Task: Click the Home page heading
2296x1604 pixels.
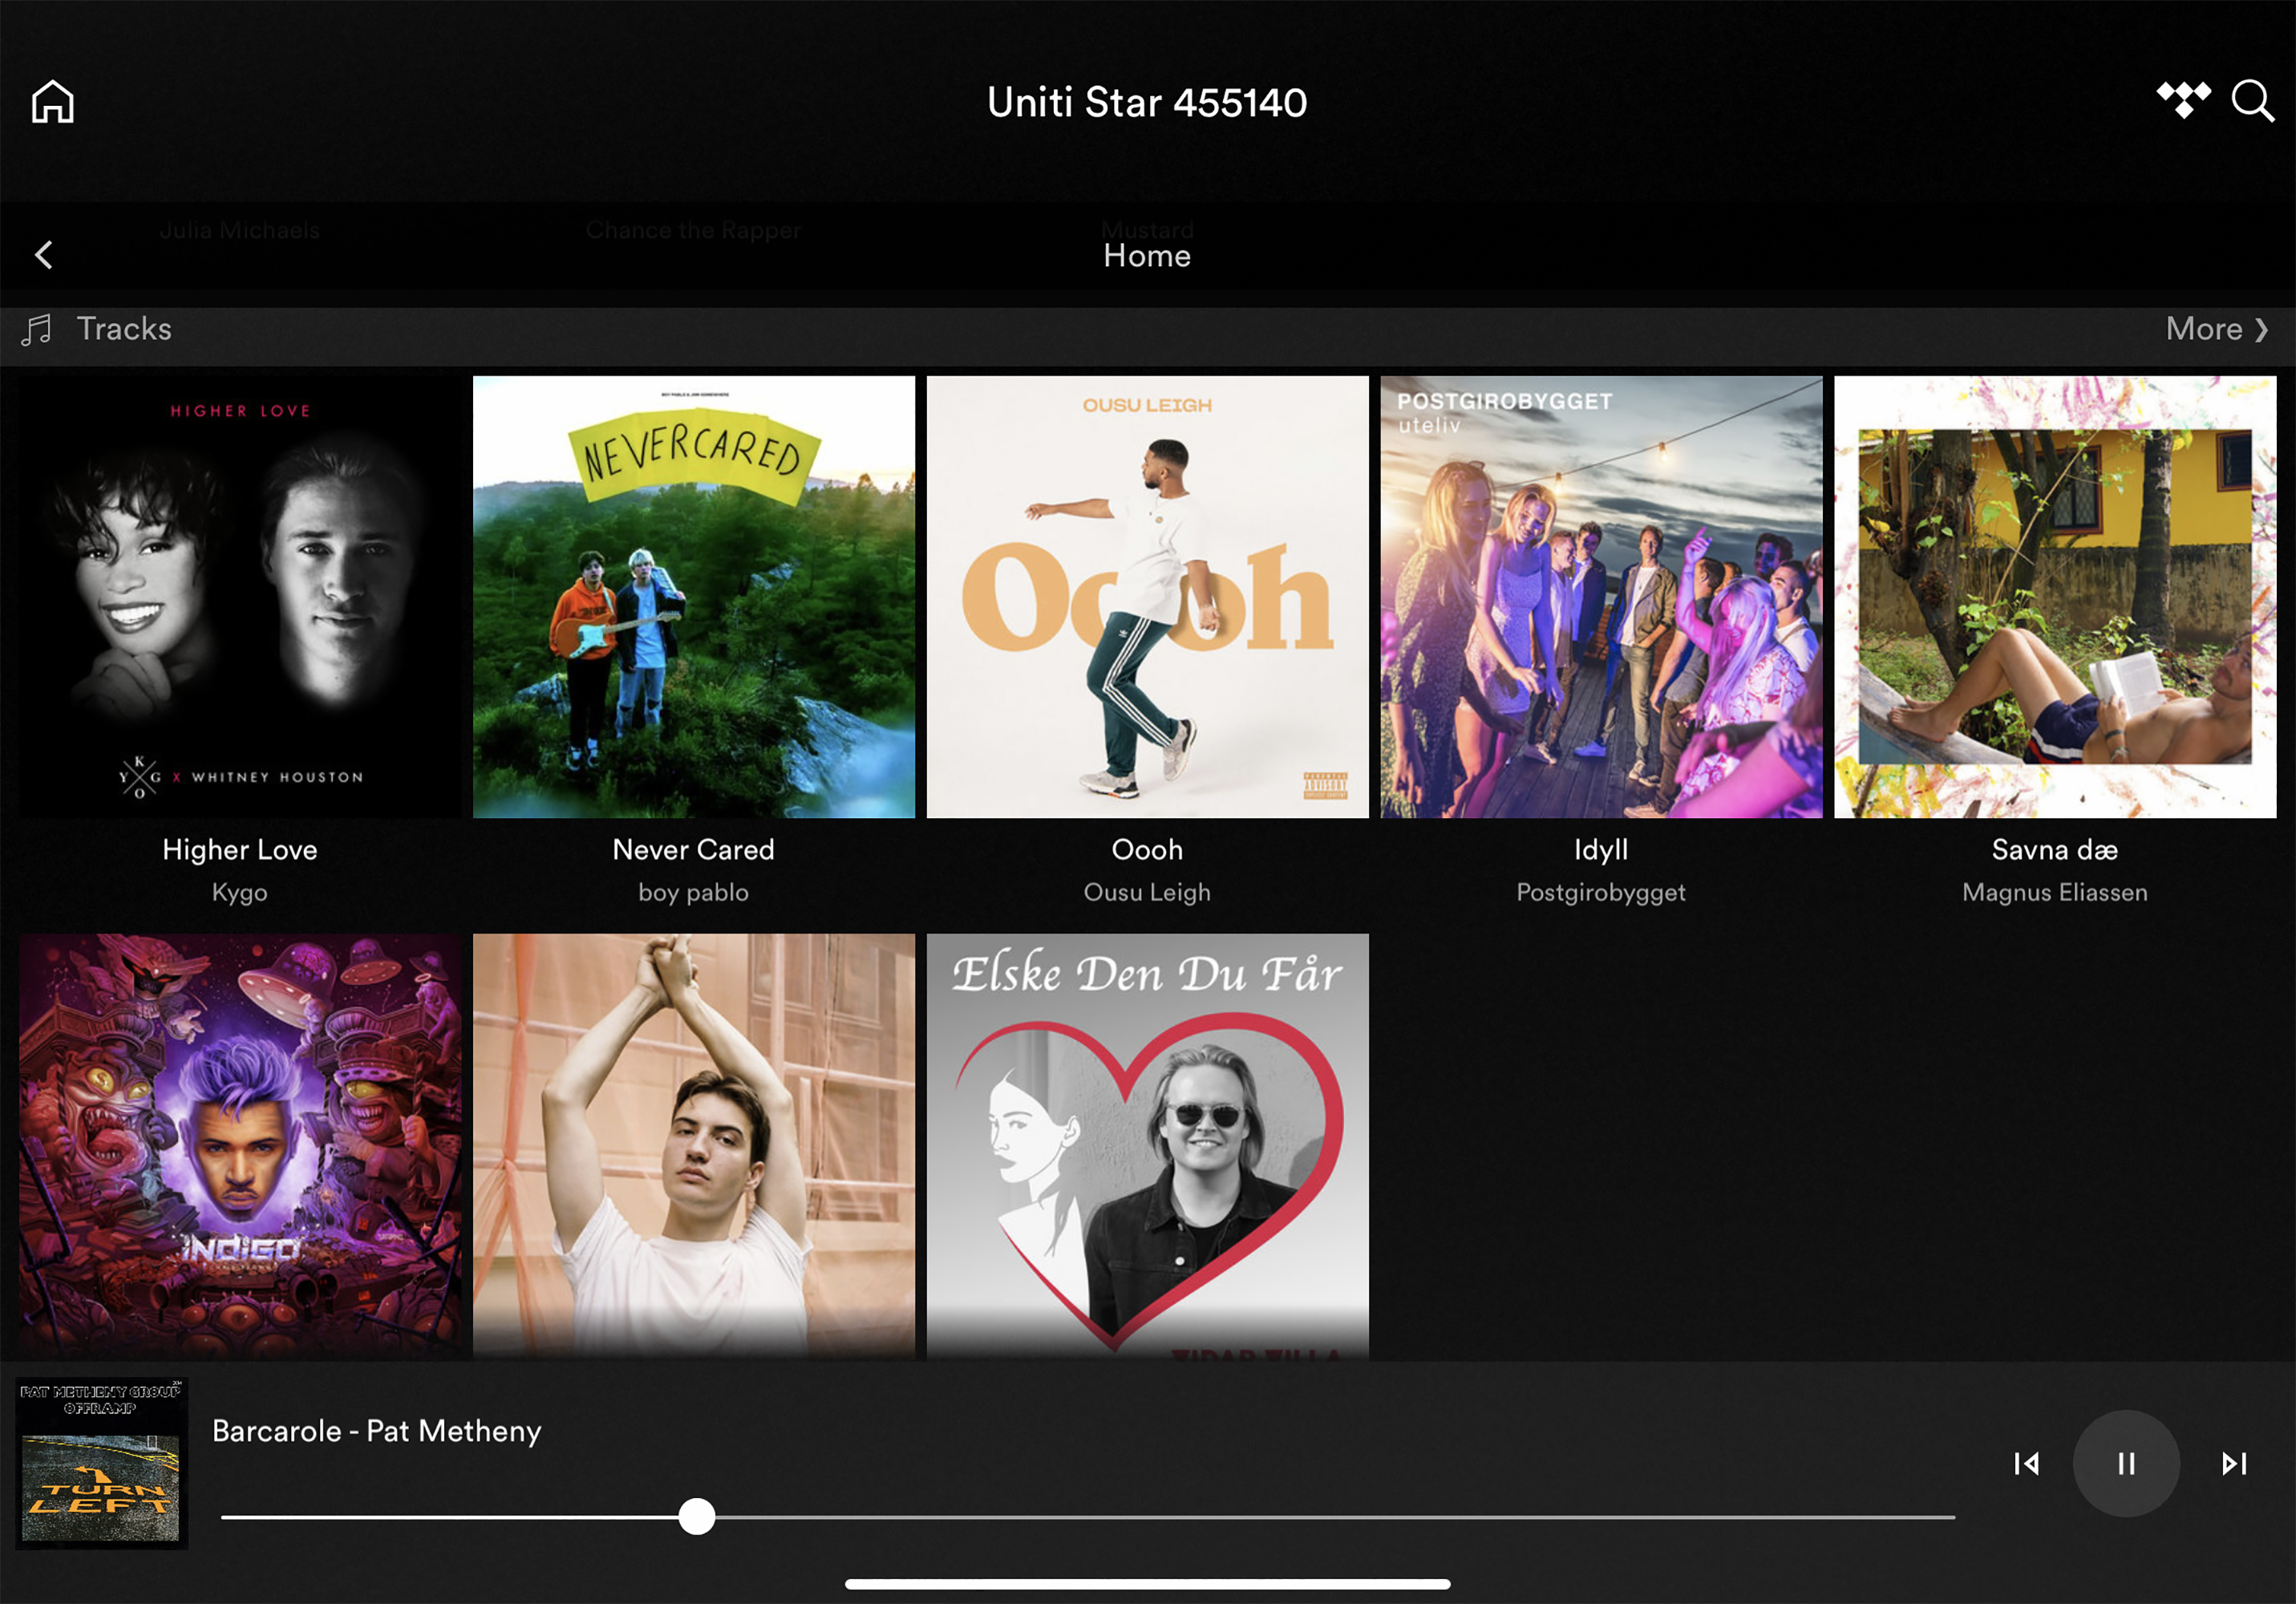Action: [x=1148, y=256]
